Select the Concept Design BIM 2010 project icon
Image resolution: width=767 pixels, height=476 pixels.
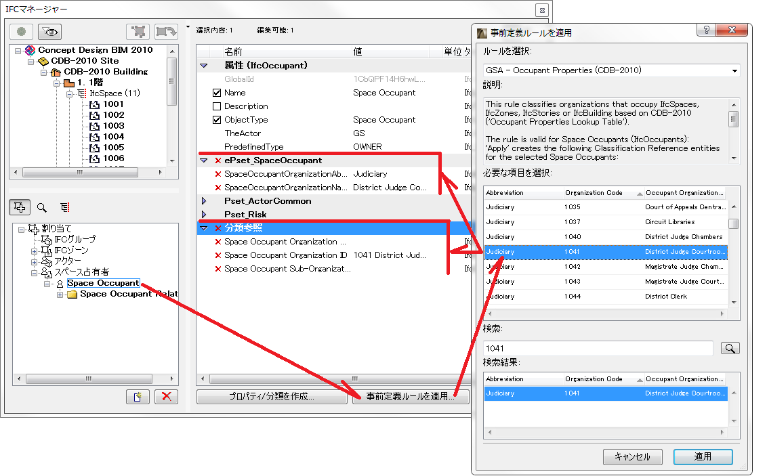[30, 50]
